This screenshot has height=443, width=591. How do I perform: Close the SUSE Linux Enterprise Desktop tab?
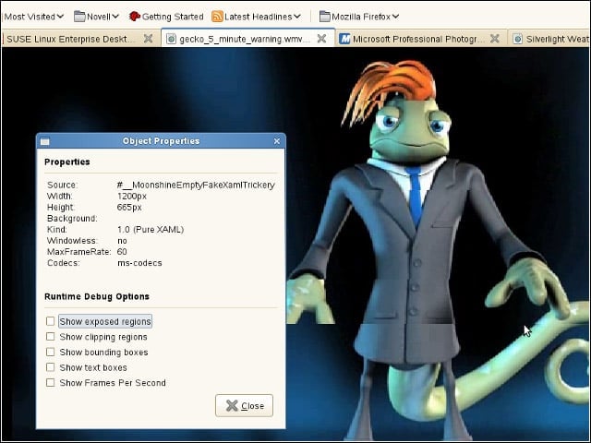tap(148, 39)
